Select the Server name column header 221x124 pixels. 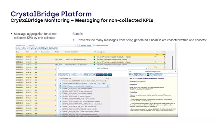point(45,52)
